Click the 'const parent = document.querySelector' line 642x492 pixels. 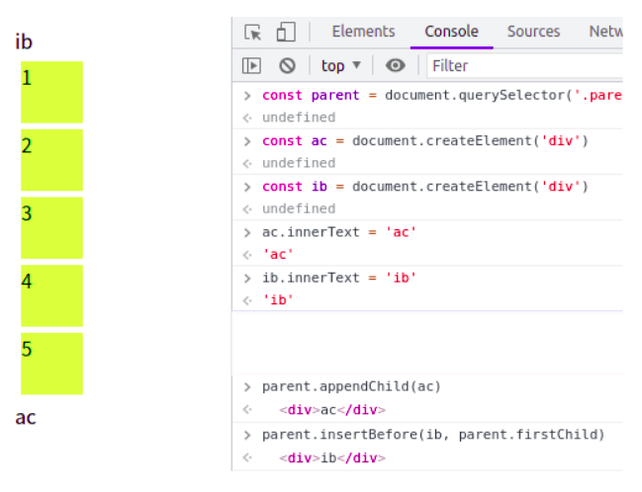(442, 95)
